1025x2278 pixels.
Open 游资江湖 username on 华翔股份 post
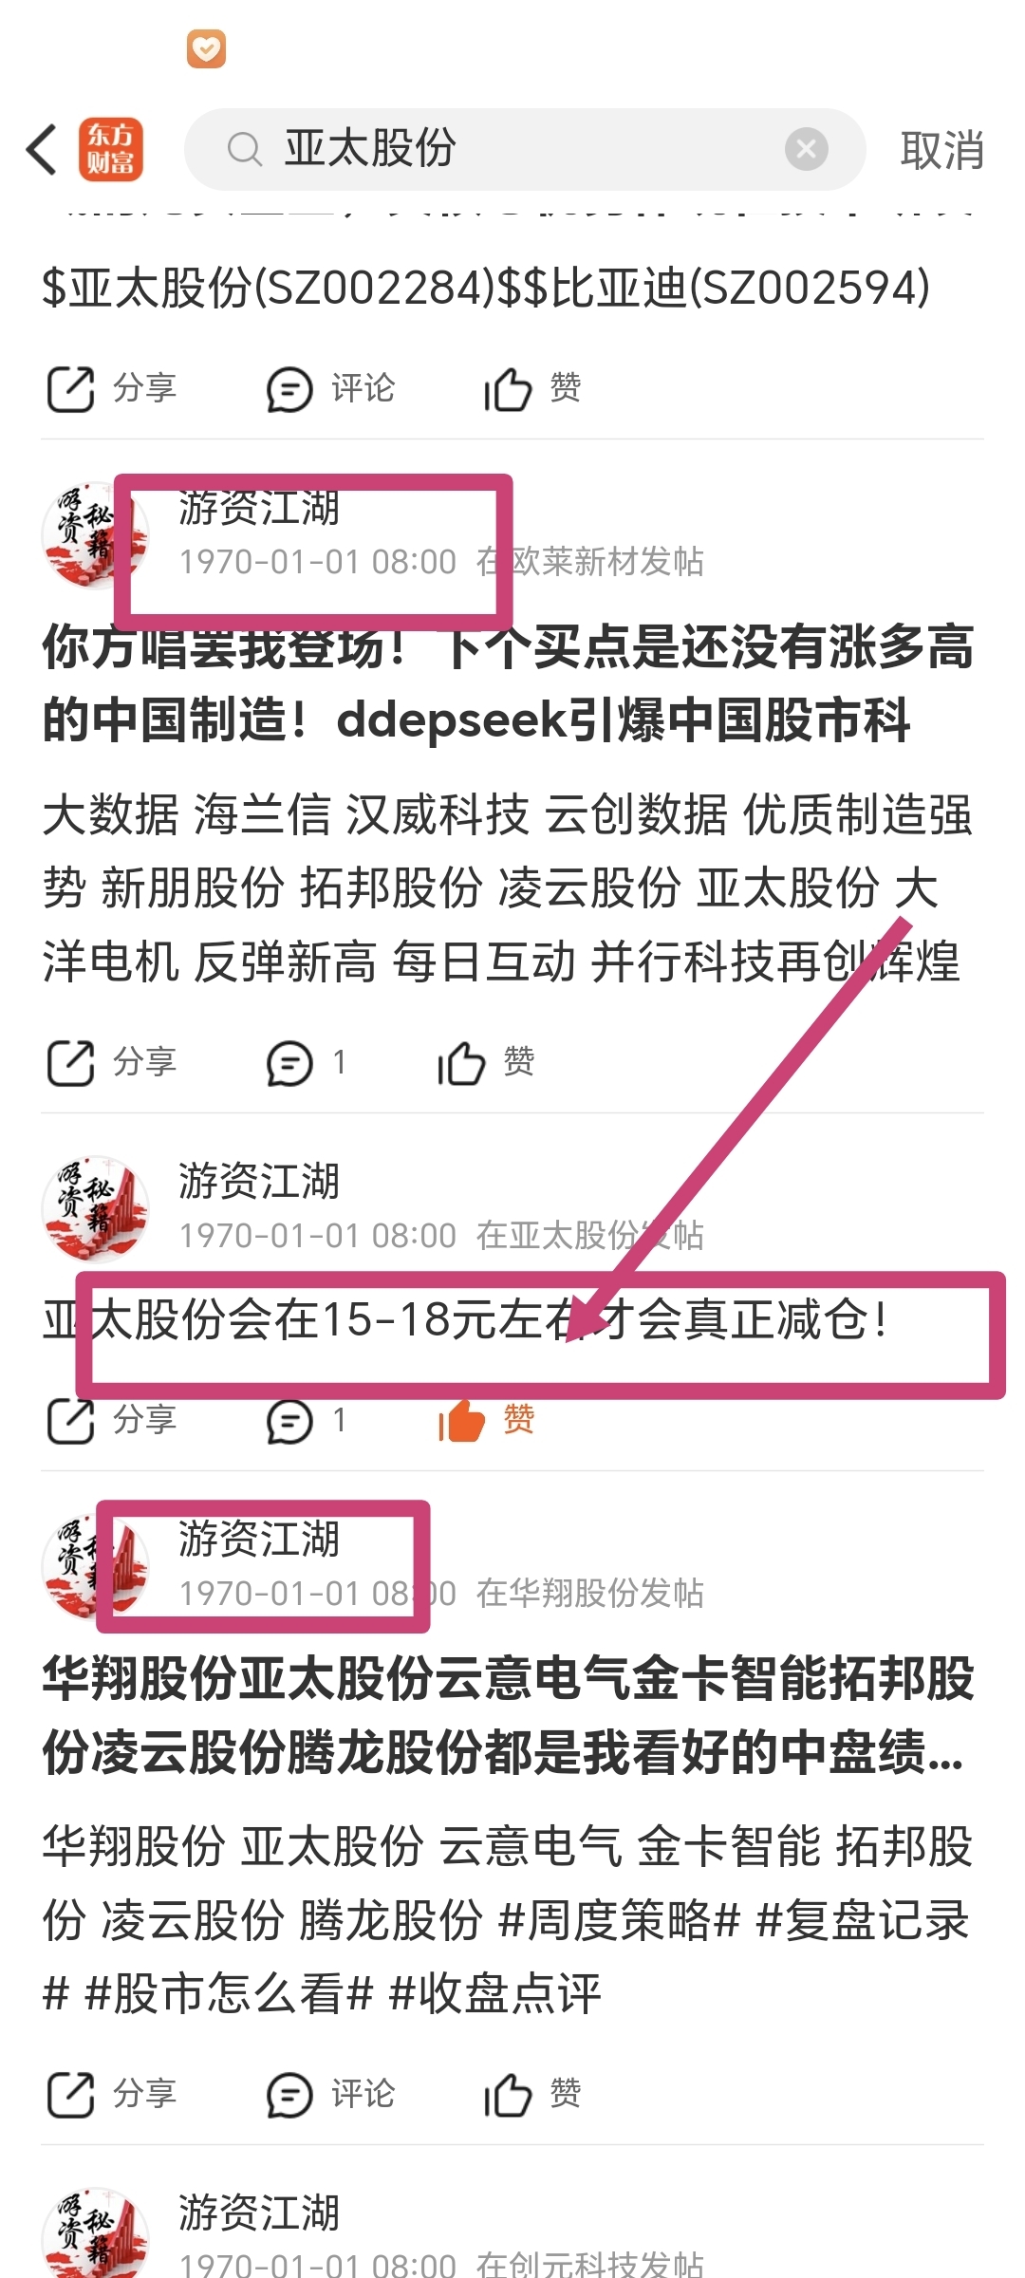259,1539
